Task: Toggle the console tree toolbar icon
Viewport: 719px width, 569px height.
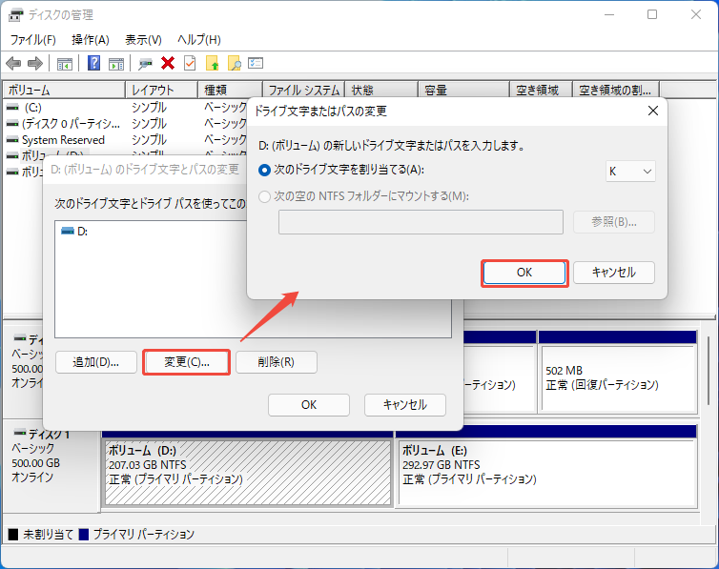Action: point(64,64)
